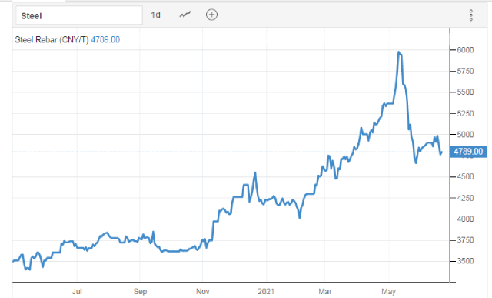Select the Sep marker on time axis
This screenshot has height=298, width=492.
click(140, 291)
